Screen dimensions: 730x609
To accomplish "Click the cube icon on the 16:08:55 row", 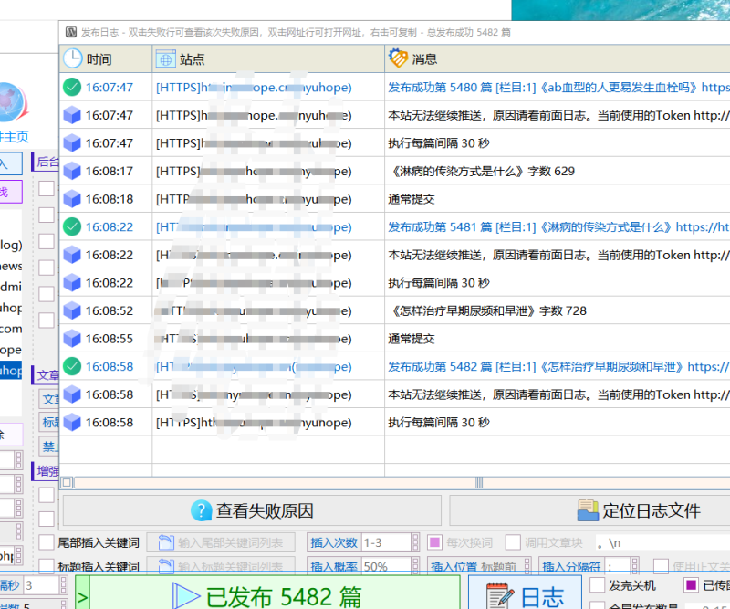I will [72, 339].
